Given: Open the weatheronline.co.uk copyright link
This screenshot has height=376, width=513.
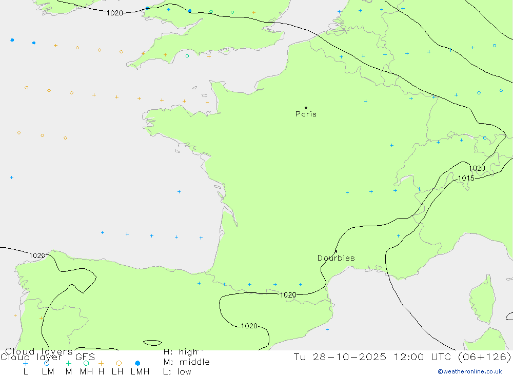Looking at the screenshot, I should click(x=470, y=371).
